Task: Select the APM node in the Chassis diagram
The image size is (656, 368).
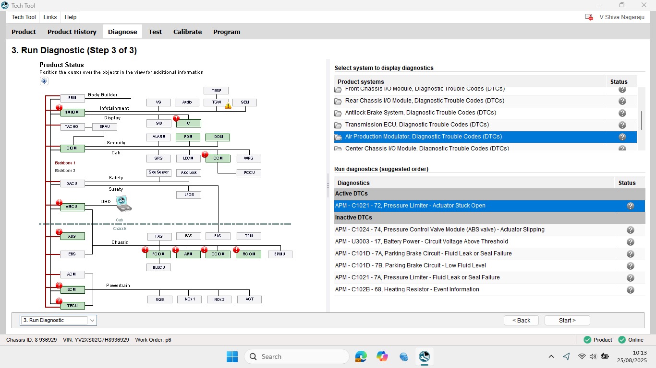Action: coord(188,254)
